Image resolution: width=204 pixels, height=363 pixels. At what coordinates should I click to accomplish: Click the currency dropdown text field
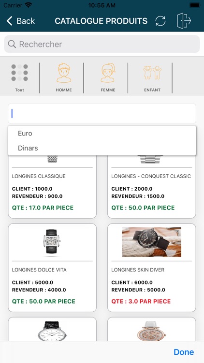pyautogui.click(x=102, y=113)
